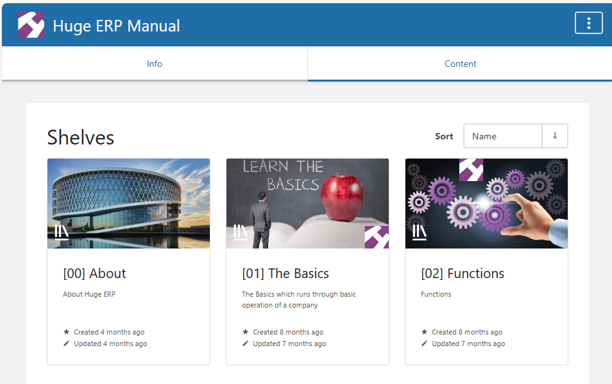This screenshot has height=384, width=612.
Task: Switch to the Content tab
Action: pyautogui.click(x=460, y=64)
